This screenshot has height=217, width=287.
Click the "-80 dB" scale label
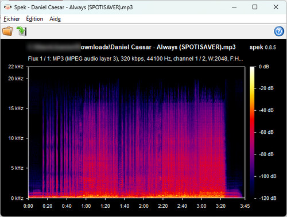click(x=266, y=154)
